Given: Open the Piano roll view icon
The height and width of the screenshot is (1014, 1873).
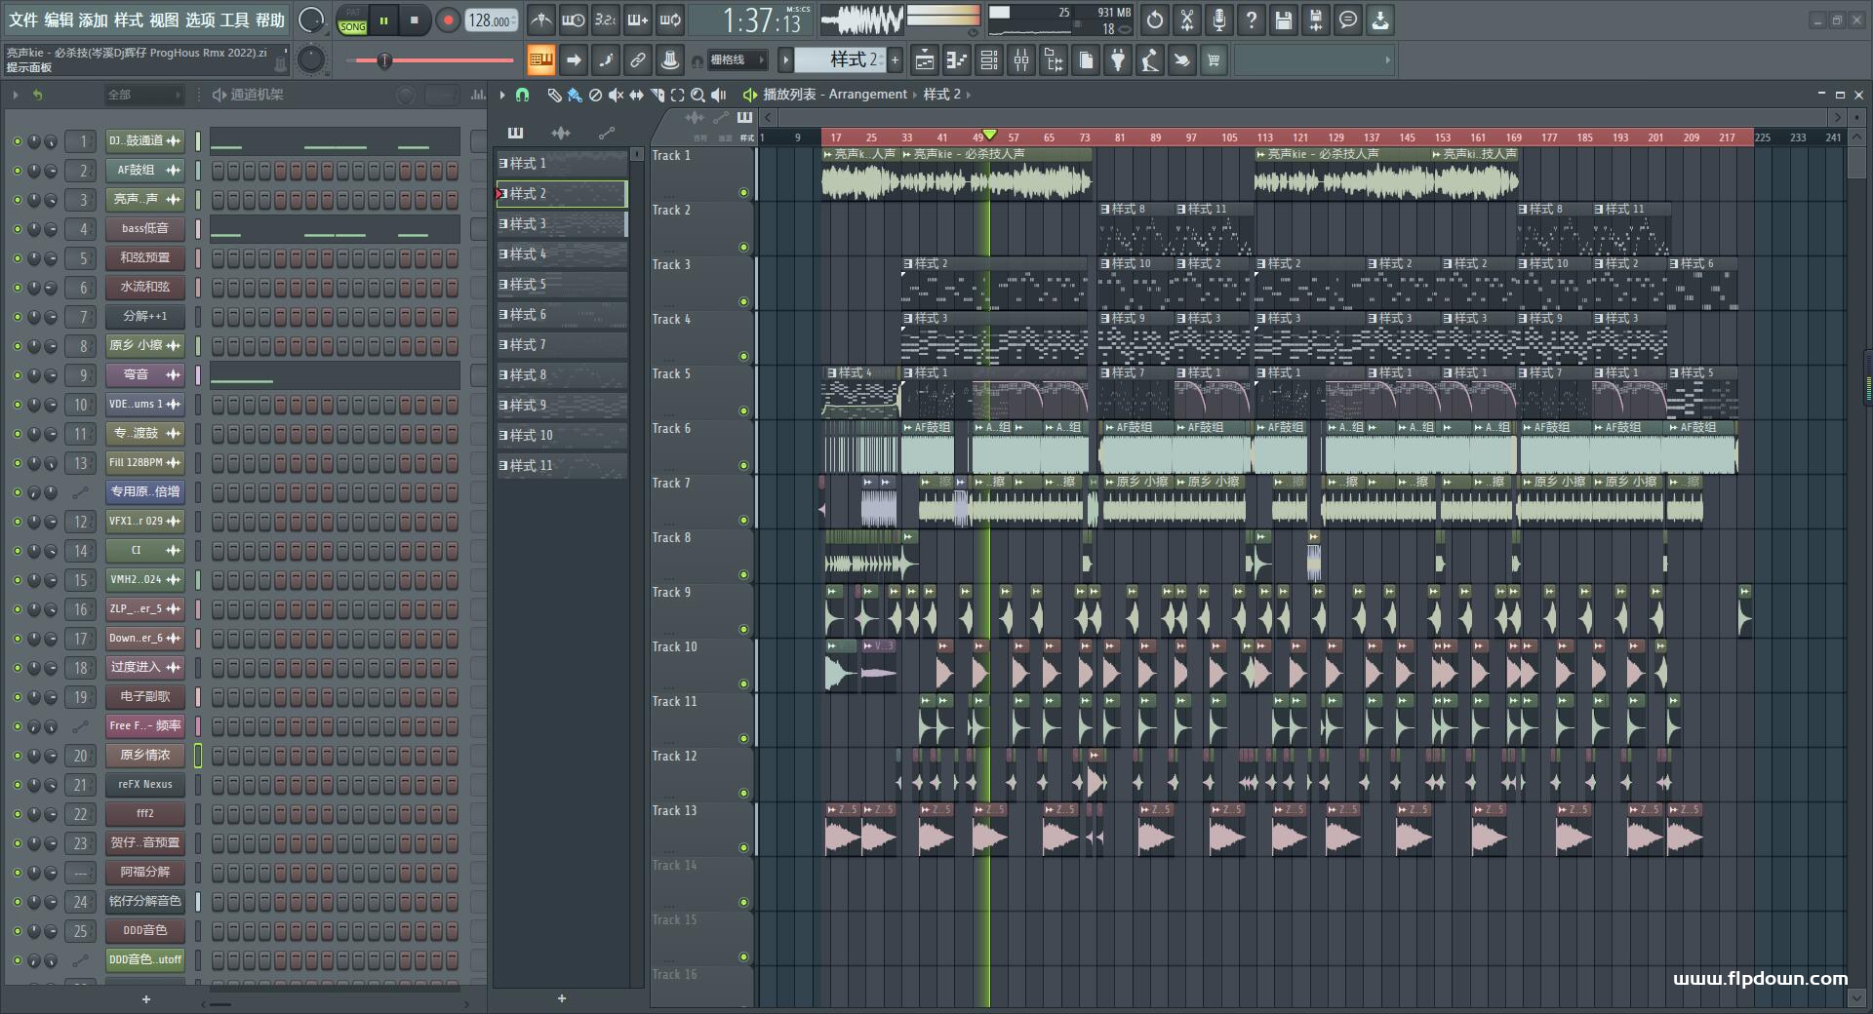Looking at the screenshot, I should tap(957, 60).
